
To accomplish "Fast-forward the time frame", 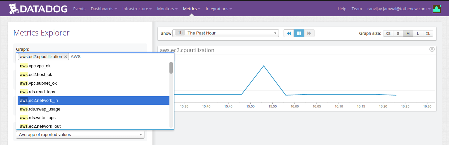I will [309, 33].
